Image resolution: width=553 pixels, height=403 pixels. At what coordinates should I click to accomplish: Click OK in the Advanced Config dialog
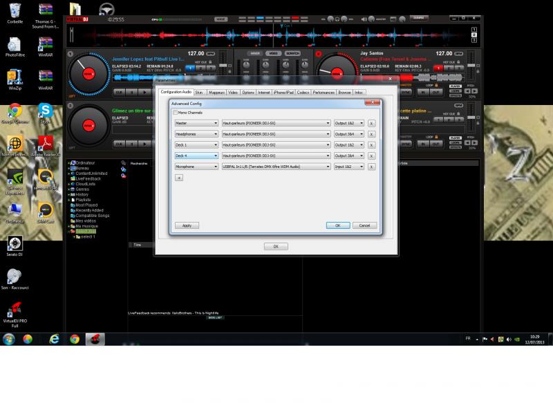(338, 225)
